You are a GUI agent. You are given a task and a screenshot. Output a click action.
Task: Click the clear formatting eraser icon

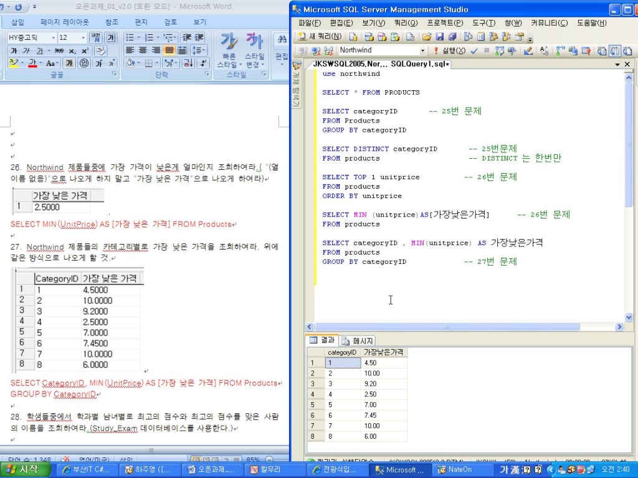coord(100,51)
